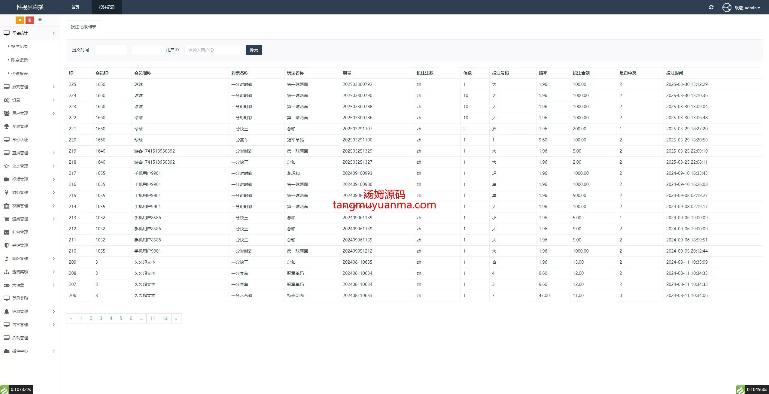Click the 搜索 search button

click(254, 50)
